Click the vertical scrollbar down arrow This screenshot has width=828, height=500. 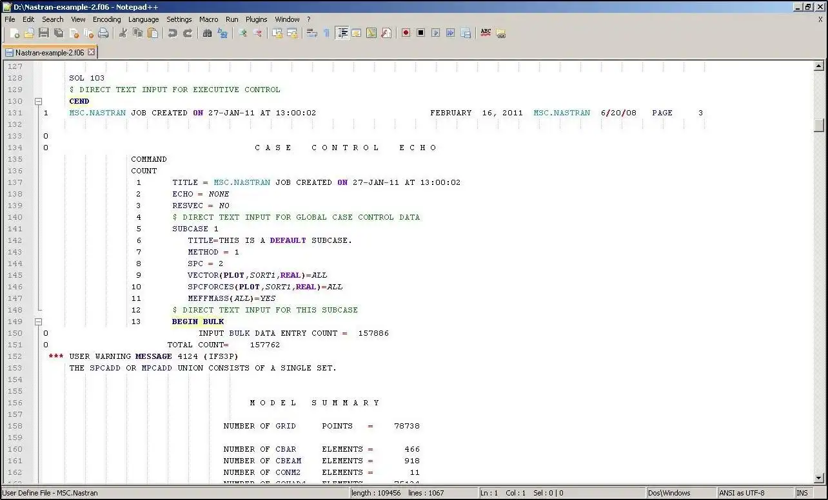coord(819,478)
